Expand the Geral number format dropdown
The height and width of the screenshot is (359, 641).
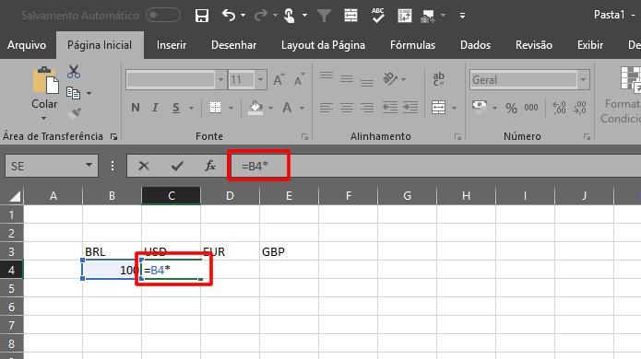click(584, 79)
